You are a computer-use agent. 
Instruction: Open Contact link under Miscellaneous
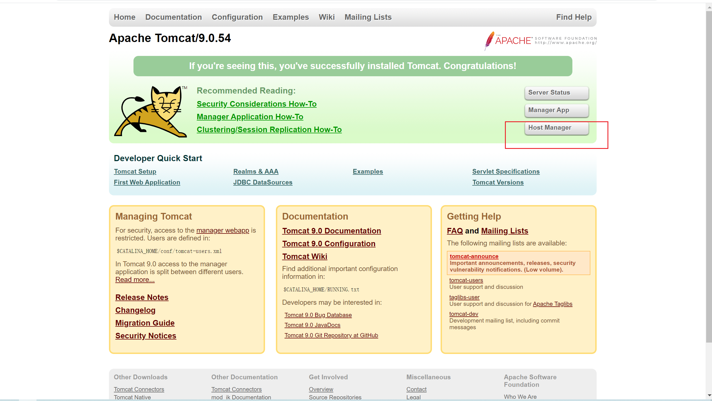[x=416, y=389]
